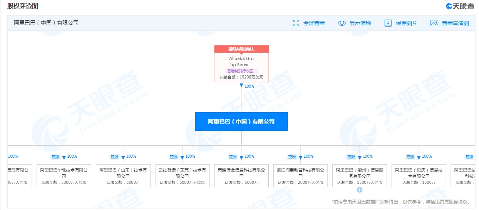The height and width of the screenshot is (210, 479).
Task: Click 认缴金额：15298万美元 text
Action: [x=241, y=77]
